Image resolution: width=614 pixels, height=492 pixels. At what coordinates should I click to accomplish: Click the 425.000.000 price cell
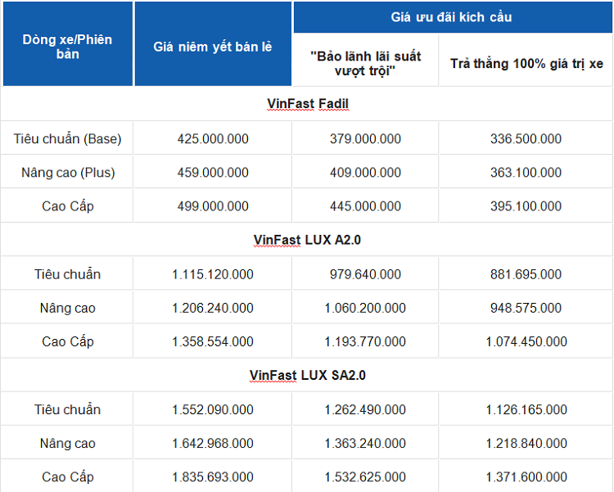pyautogui.click(x=213, y=139)
